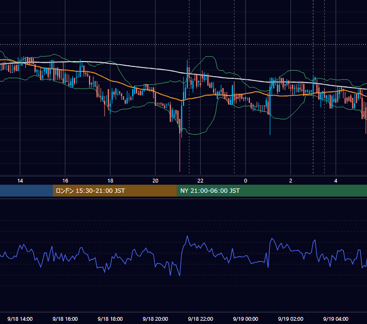Click the ロンドン 15:30-21:00 JST session bar
367x324 pixels.
point(114,191)
